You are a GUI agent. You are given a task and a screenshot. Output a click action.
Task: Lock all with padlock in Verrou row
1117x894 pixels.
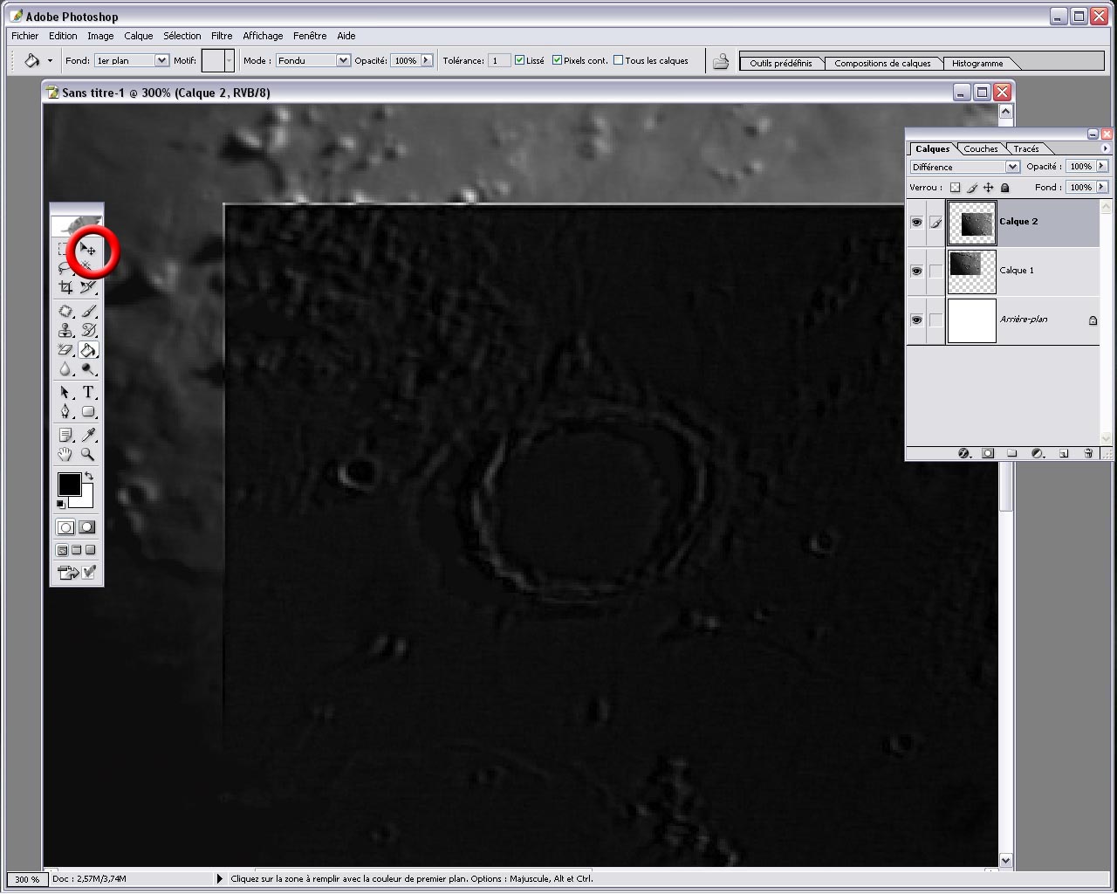pos(1004,187)
